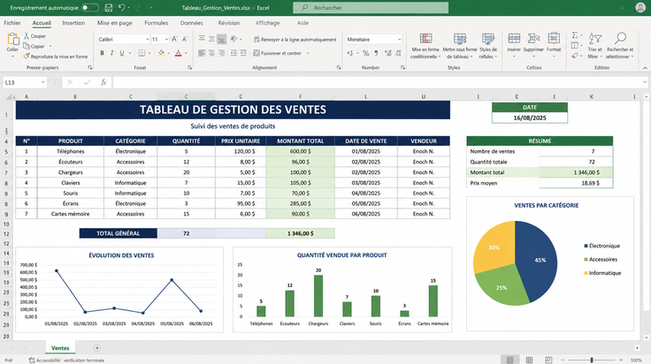Image resolution: width=651 pixels, height=364 pixels.
Task: Switch to the Insertion tab
Action: pyautogui.click(x=73, y=23)
